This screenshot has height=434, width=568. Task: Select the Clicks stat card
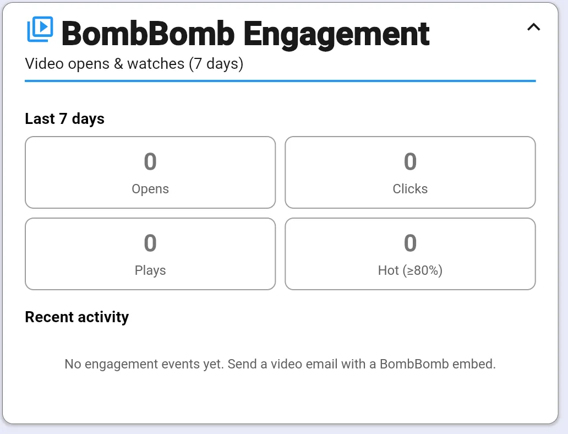pos(410,172)
